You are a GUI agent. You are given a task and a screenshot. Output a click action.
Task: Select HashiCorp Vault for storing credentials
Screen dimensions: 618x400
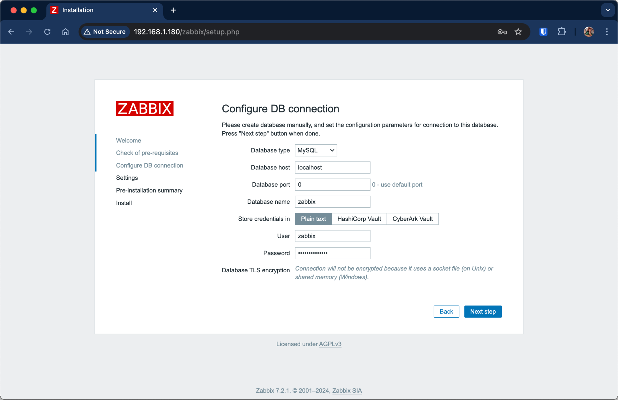(359, 219)
